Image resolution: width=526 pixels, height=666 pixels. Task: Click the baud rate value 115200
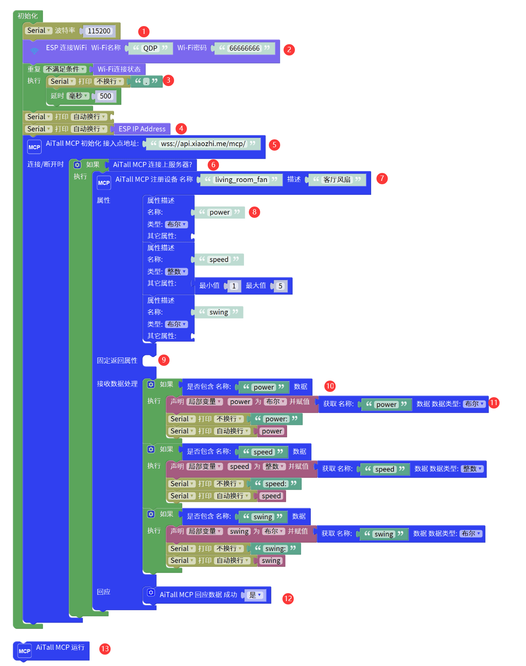[x=99, y=31]
